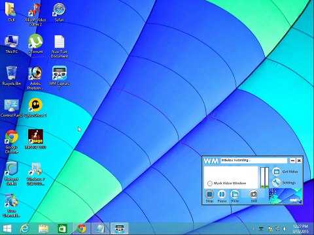Screen dimensions: 314x235
Task: Select the CyberGhost 5 desktop shortcut
Action: [x=35, y=108]
